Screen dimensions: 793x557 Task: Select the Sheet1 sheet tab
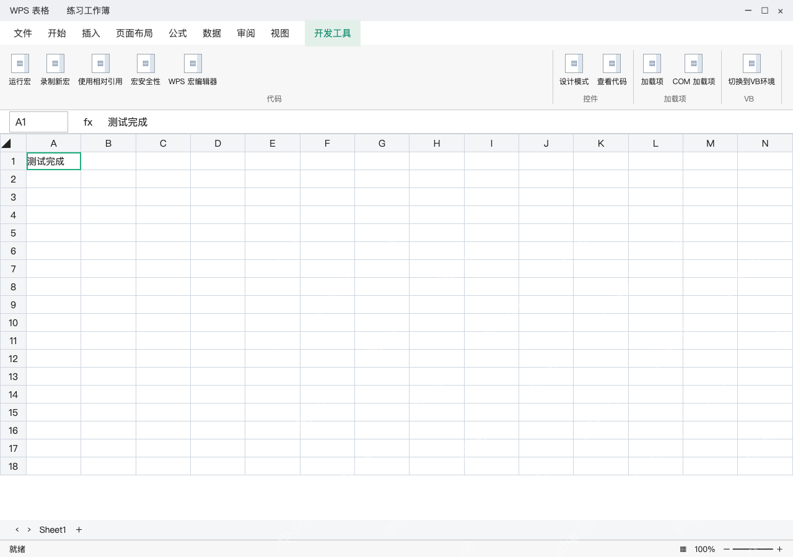pos(53,530)
